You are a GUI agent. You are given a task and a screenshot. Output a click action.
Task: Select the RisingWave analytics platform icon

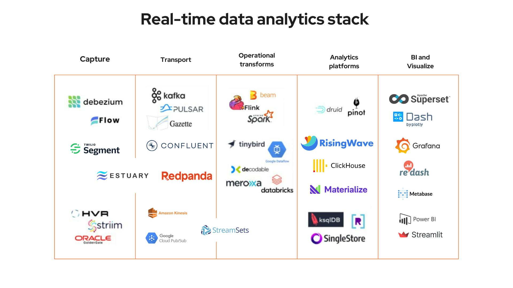tap(310, 142)
